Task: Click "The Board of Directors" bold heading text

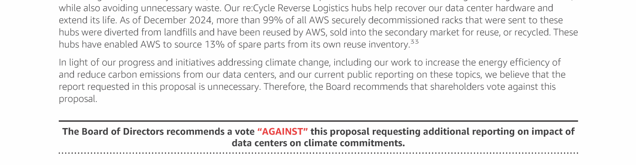Action: pyautogui.click(x=113, y=132)
